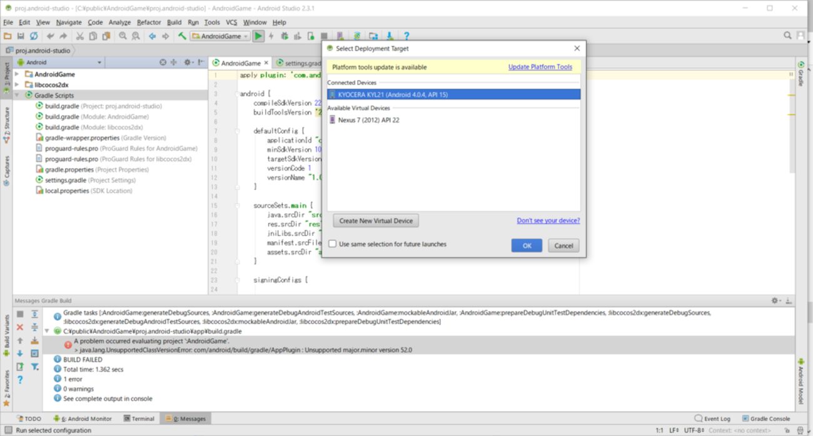
Task: Open the Android Monitor tool window tab
Action: click(x=83, y=418)
